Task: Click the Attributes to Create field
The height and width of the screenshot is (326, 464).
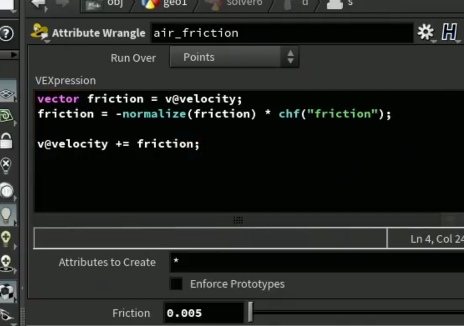Action: click(317, 262)
